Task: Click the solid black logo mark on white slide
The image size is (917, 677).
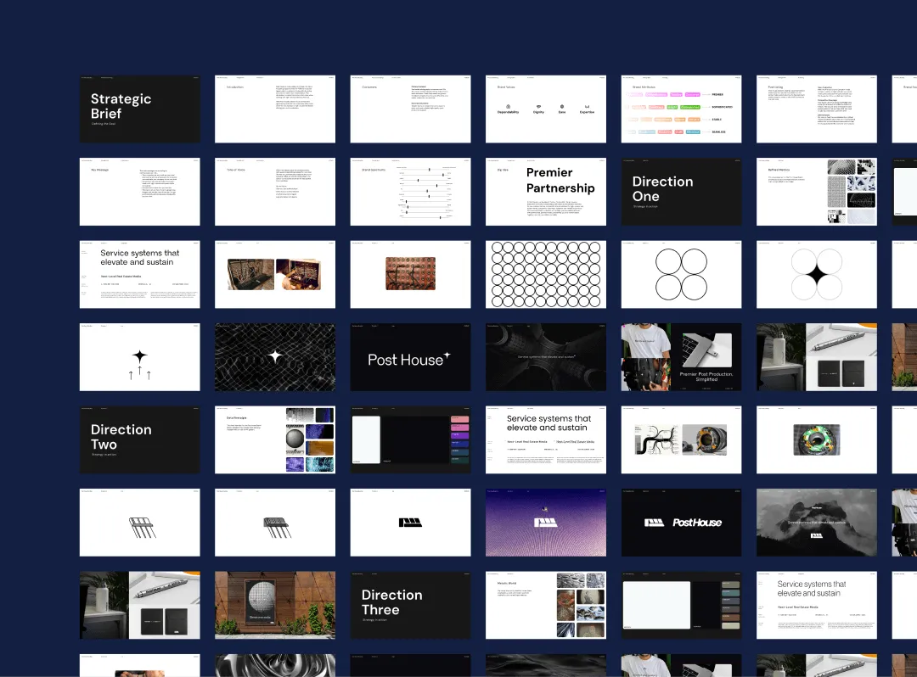Action: tap(410, 523)
